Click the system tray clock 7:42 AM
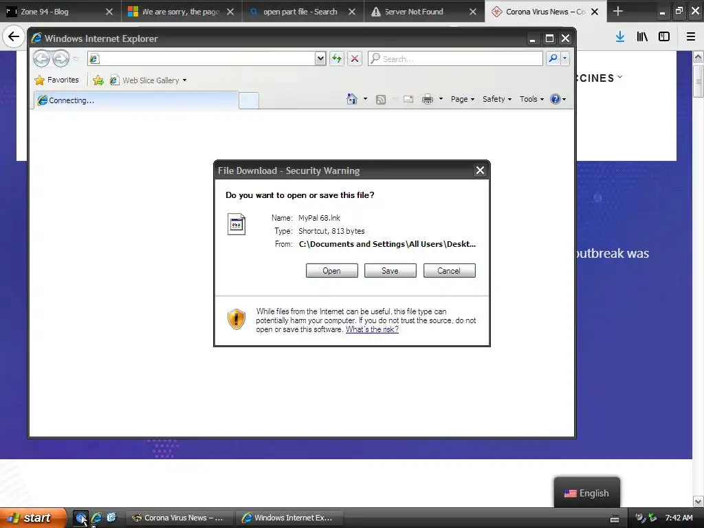Screen dimensions: 704x528 click(679, 518)
